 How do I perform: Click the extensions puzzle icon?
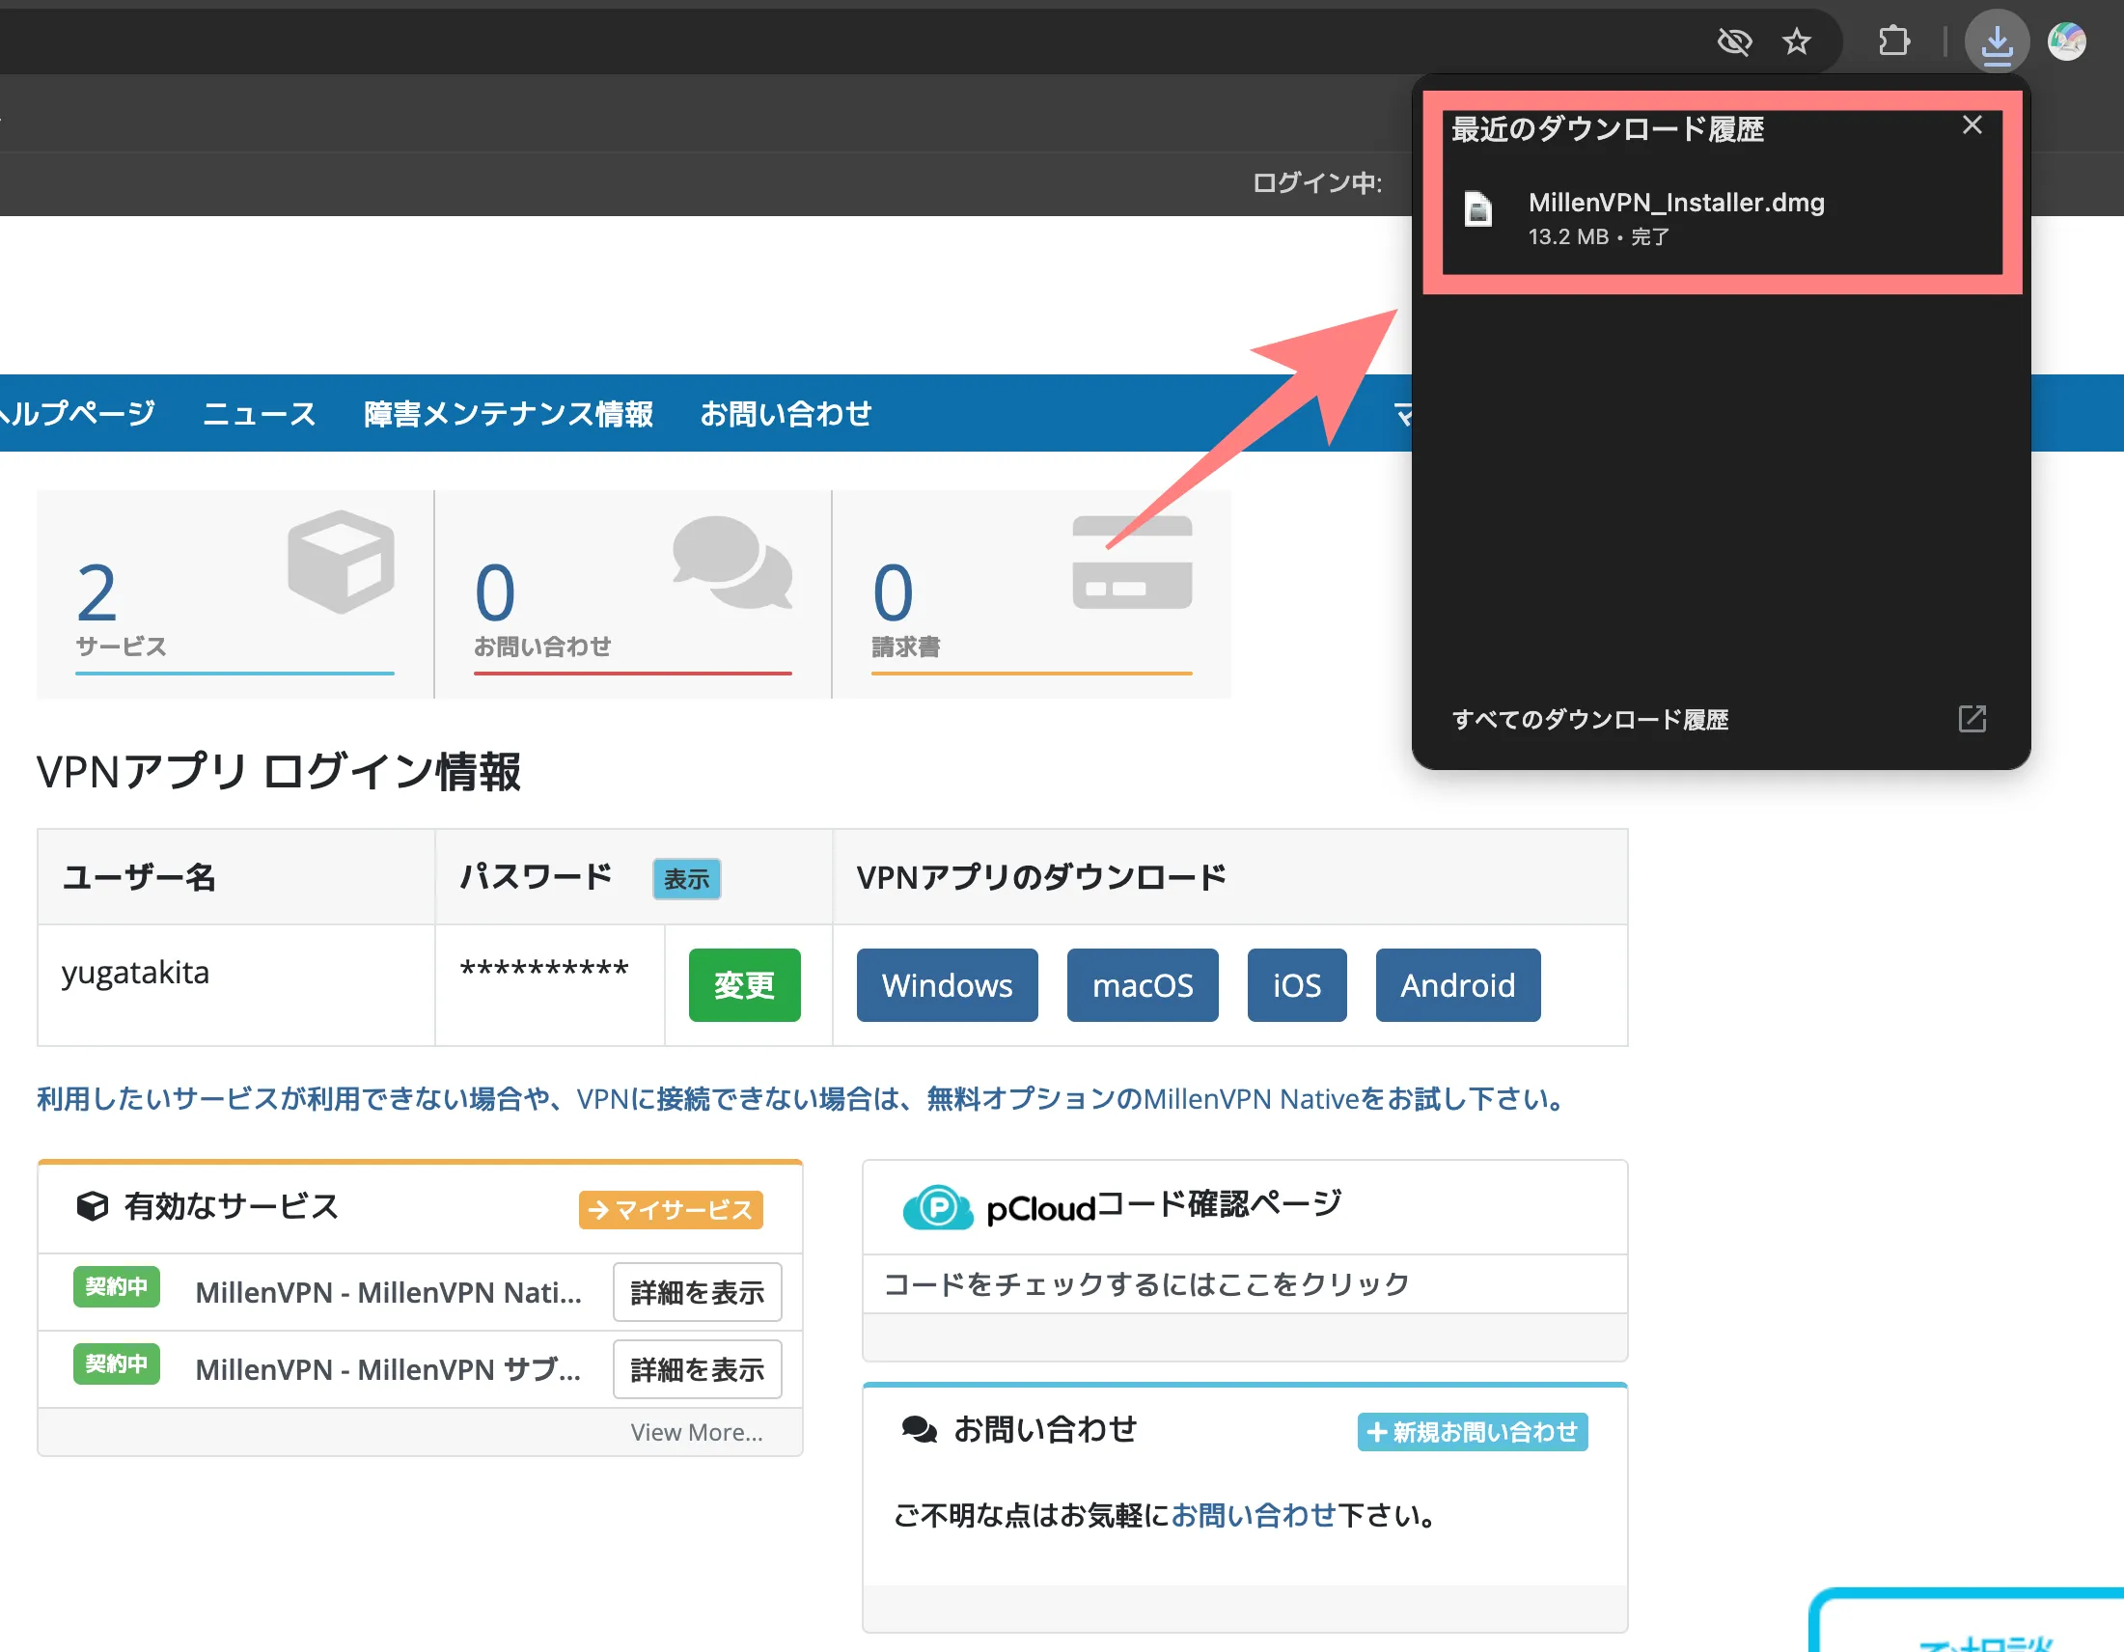(1893, 41)
